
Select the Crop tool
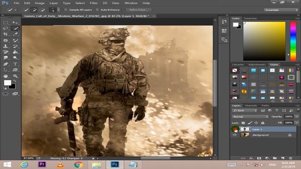(x=6, y=34)
